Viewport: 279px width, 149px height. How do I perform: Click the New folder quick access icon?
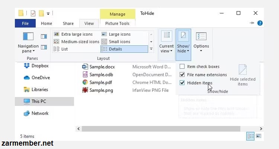41,13
